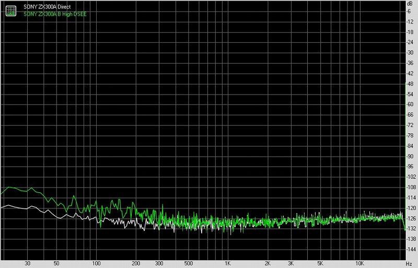
Task: Click the Hz unit label on the frequency axis
Action: (410, 264)
